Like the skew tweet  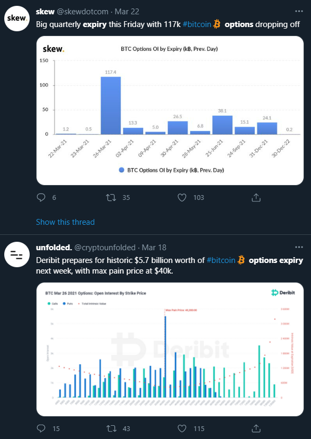tap(182, 198)
